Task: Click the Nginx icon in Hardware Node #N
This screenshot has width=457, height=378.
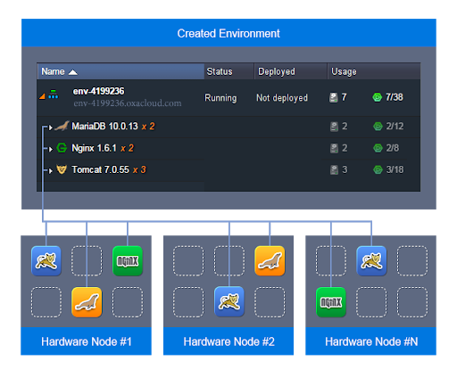Action: point(331,302)
